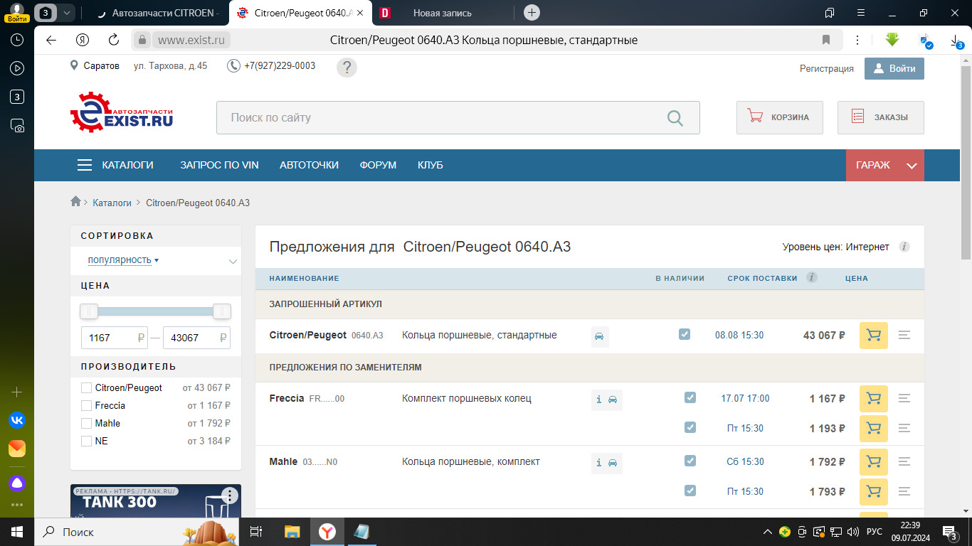Open tab group dropdown arrow

click(66, 12)
